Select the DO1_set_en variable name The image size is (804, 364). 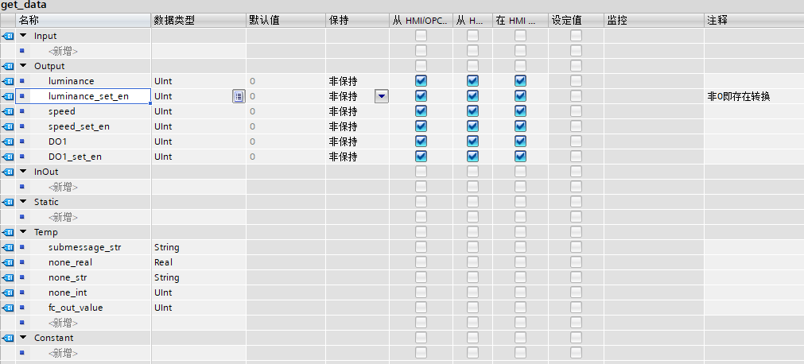(x=75, y=157)
